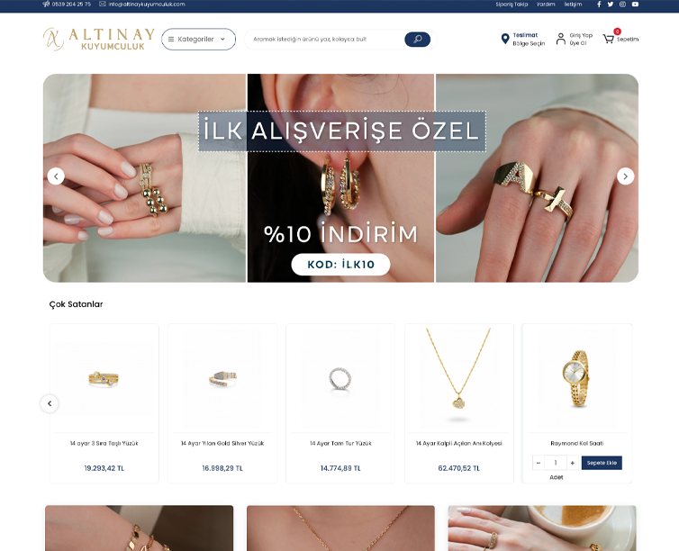The width and height of the screenshot is (679, 551).
Task: Go to previous banner slide arrow
Action: (56, 176)
